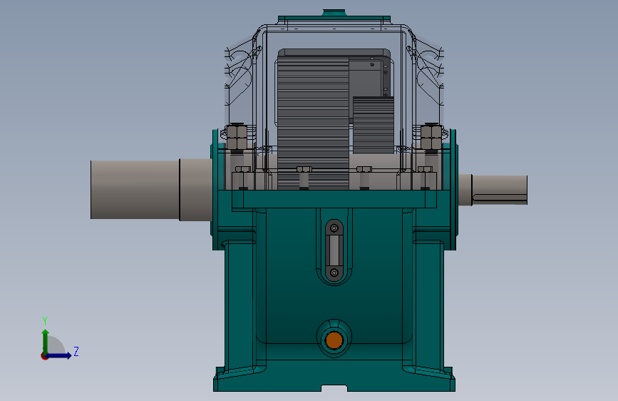Select the oil level sight gauge on the housing
618x401 pixels.
[x=334, y=250]
